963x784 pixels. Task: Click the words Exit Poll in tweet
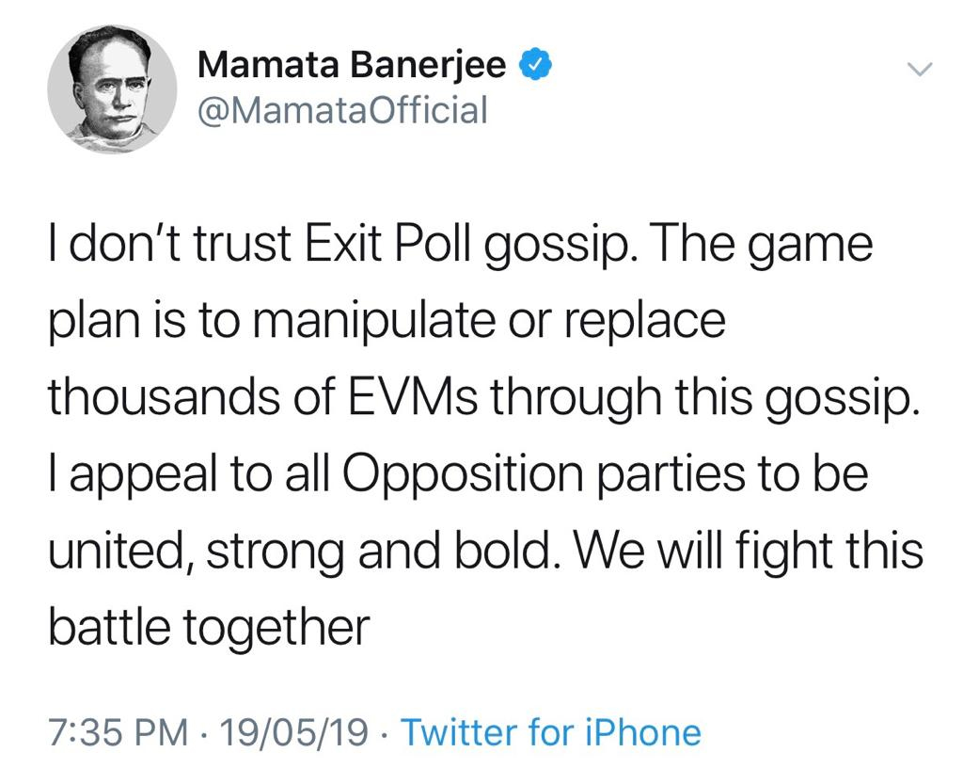point(388,244)
